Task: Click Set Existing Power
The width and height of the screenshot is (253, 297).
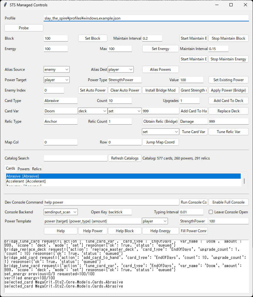Action: [229, 80]
